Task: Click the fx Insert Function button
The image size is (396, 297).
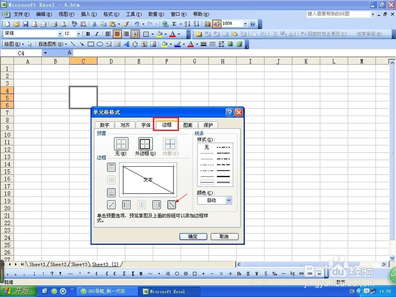Action: coord(69,53)
